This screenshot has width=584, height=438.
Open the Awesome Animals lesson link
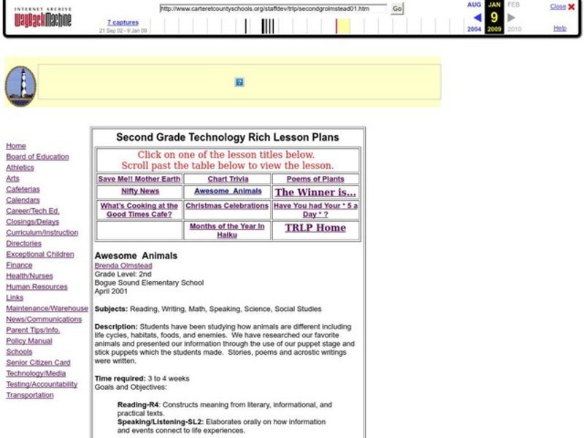coord(228,191)
